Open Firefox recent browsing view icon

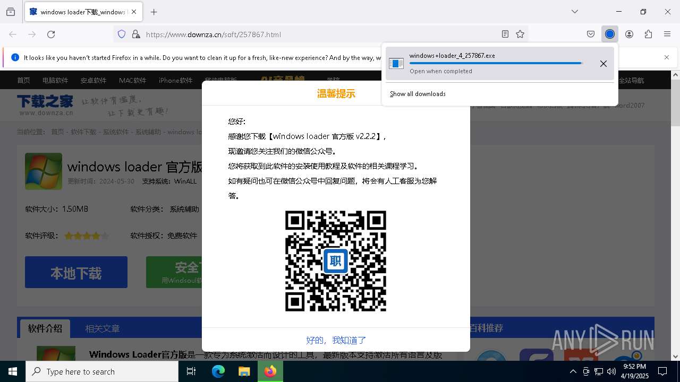tap(11, 12)
